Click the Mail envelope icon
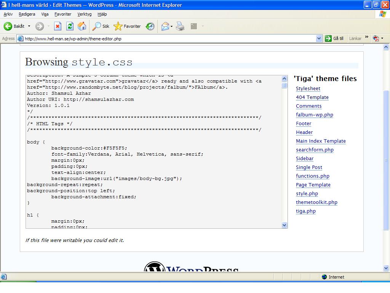Image resolution: width=390 pixels, height=293 pixels. pos(165,26)
